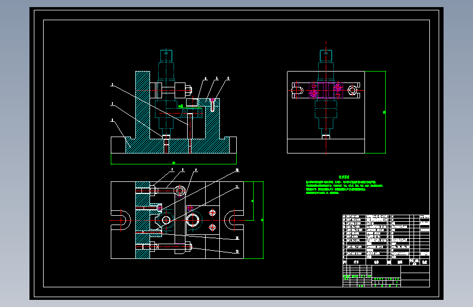Select part callout number 5 in section view
This screenshot has width=473, height=307.
(x=217, y=79)
